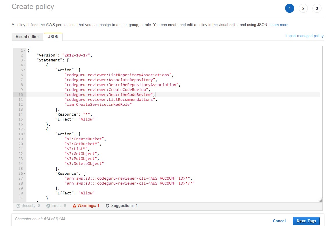Click the "Allow" effect value on line 30
Viewport: 327px width, 226px height.
[x=87, y=193]
